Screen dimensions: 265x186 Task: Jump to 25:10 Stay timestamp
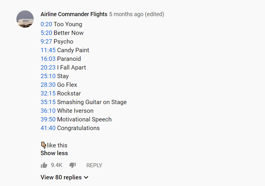tap(48, 76)
